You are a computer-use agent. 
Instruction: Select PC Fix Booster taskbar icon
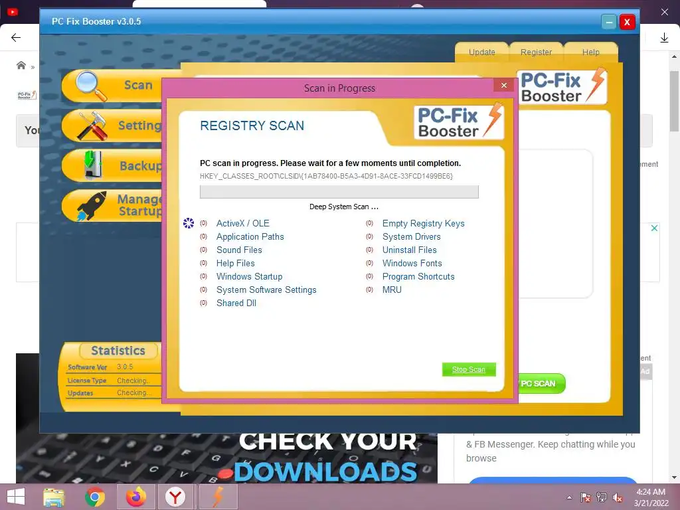pos(218,497)
